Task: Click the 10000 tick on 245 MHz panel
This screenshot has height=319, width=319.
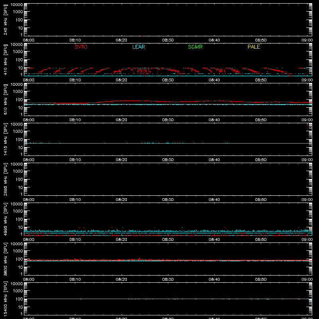Action: pyautogui.click(x=17, y=5)
